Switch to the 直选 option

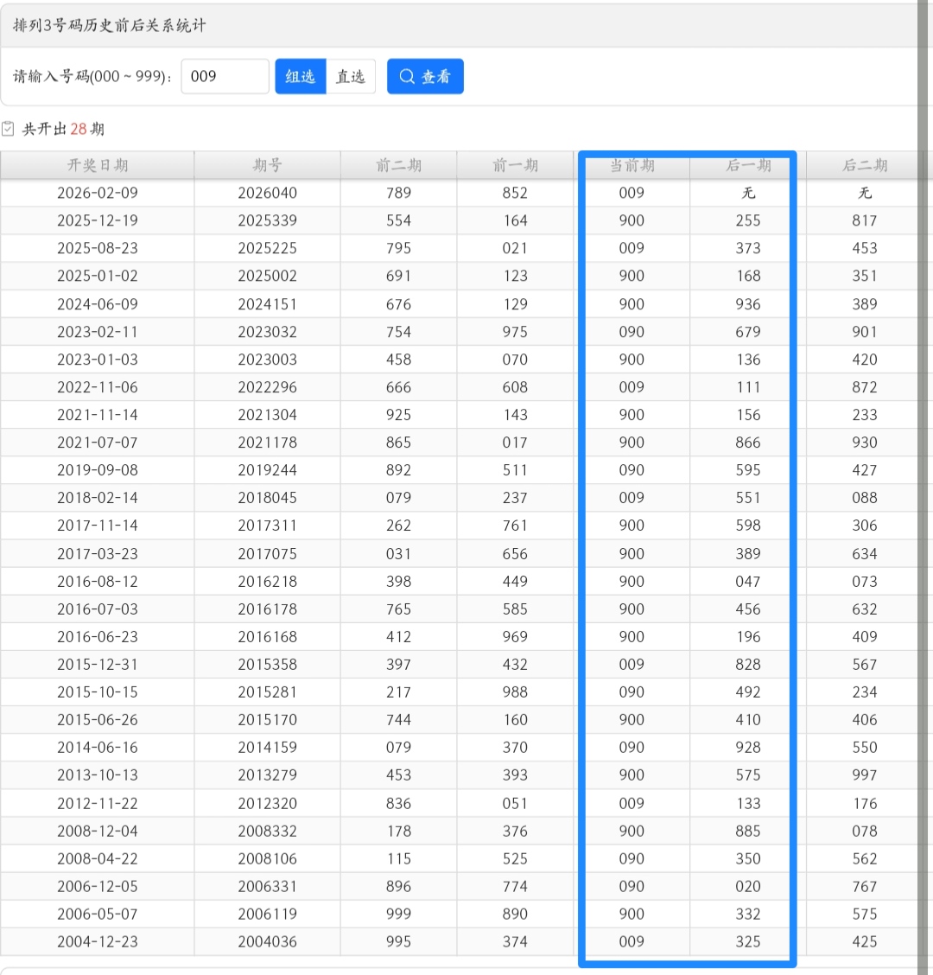[350, 77]
